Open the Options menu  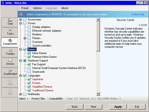[x=37, y=8]
